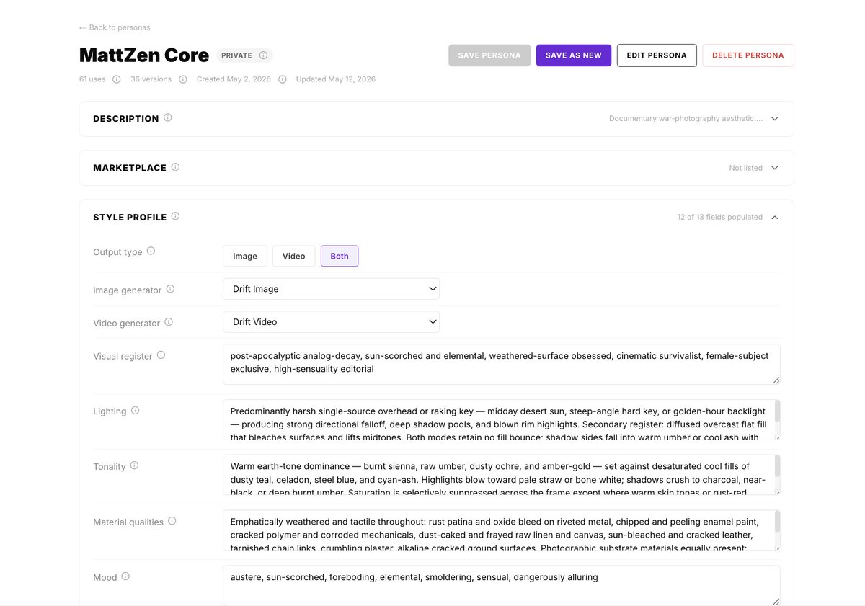The width and height of the screenshot is (865, 606).
Task: Open the Marketplace section info icon
Action: pos(175,167)
